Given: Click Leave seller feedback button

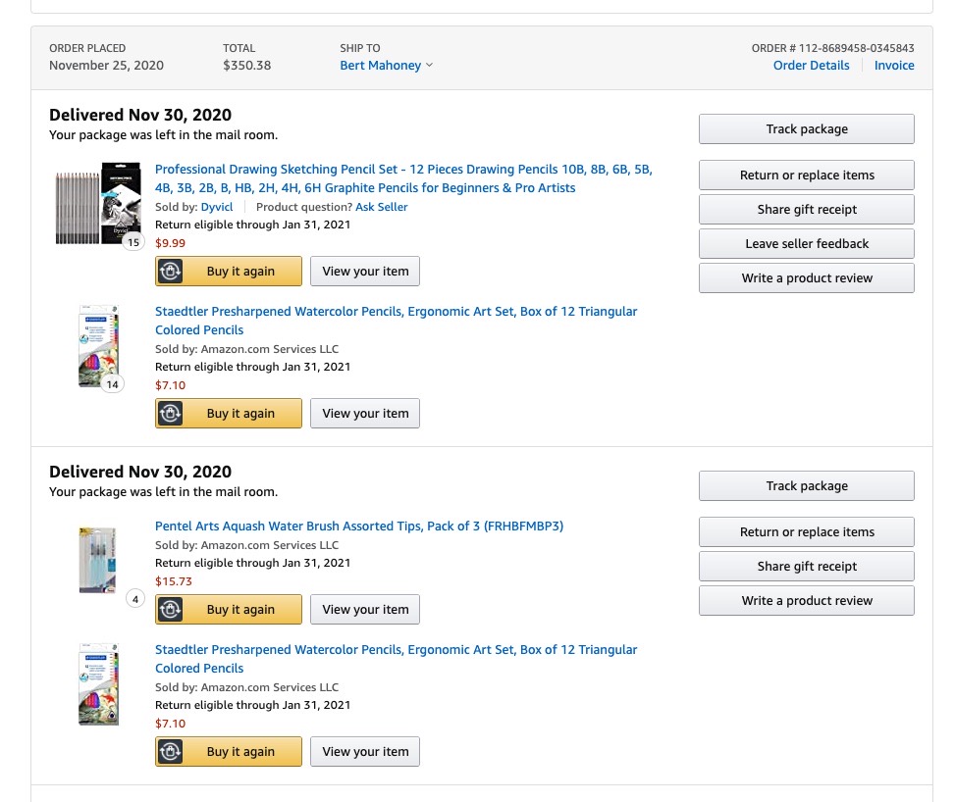Looking at the screenshot, I should pos(807,243).
